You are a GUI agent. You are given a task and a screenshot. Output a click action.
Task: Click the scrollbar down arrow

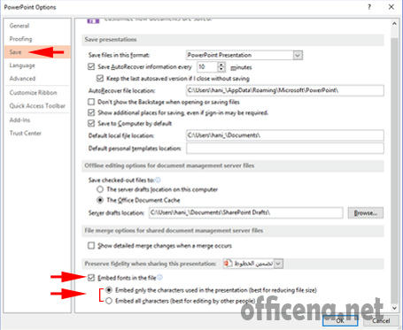[394, 308]
